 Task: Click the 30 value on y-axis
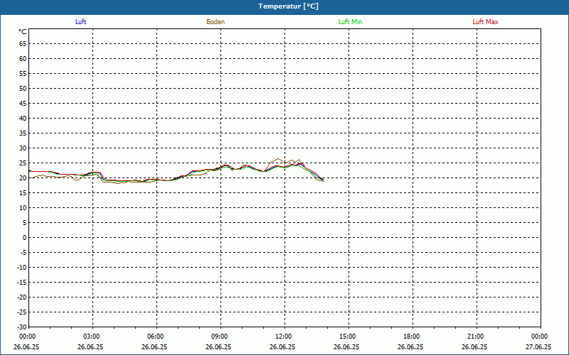pyautogui.click(x=23, y=148)
